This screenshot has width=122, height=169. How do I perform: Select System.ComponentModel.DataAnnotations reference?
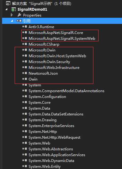click(x=66, y=91)
